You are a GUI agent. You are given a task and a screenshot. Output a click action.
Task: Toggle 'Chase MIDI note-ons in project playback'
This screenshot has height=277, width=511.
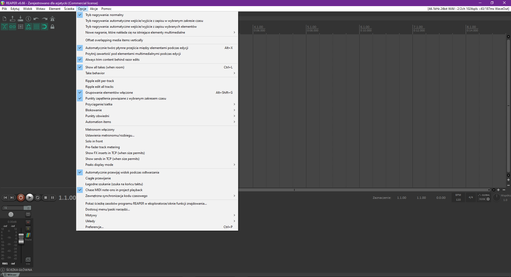[x=157, y=190]
